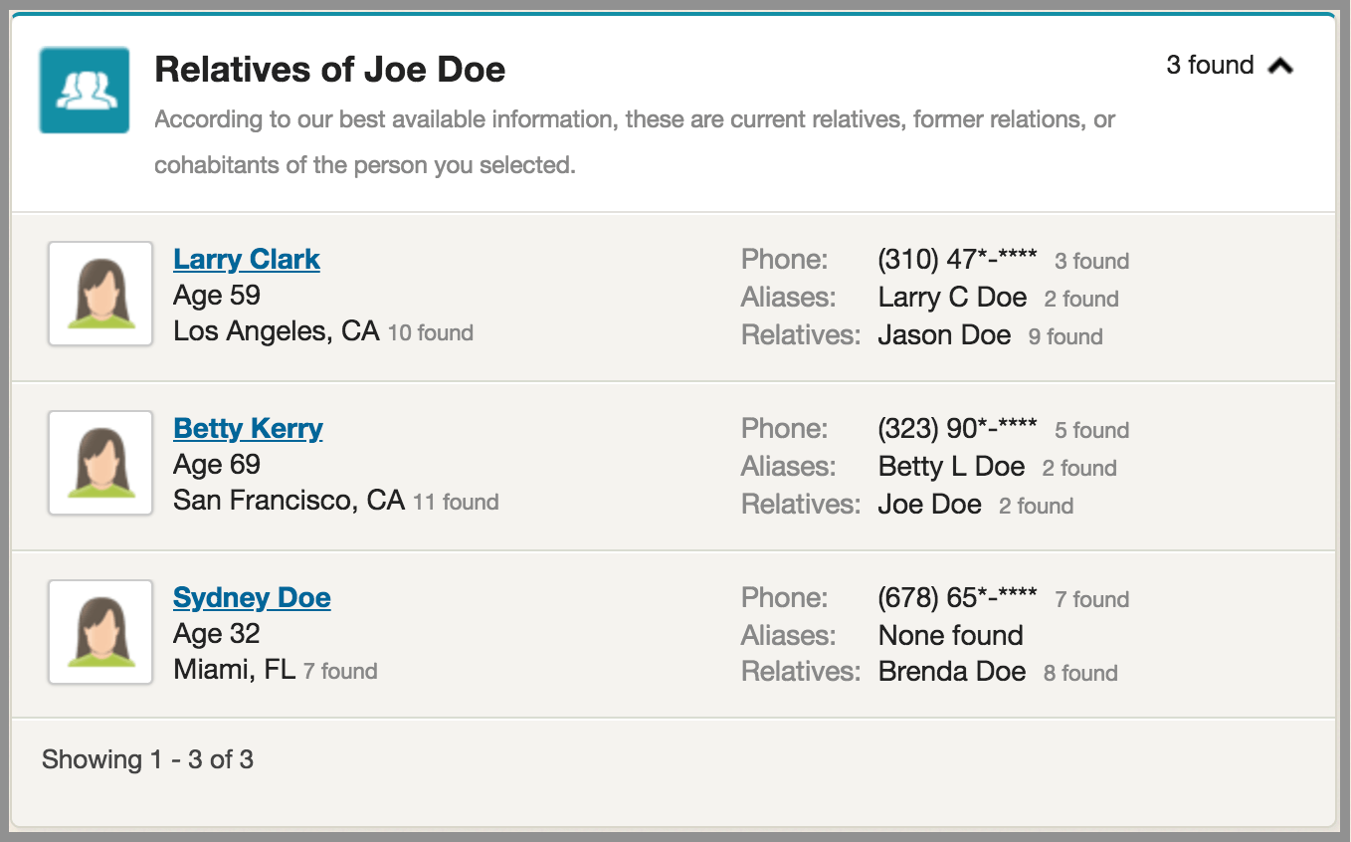Open Betty Kerry's profile link
The width and height of the screenshot is (1351, 842).
click(248, 429)
